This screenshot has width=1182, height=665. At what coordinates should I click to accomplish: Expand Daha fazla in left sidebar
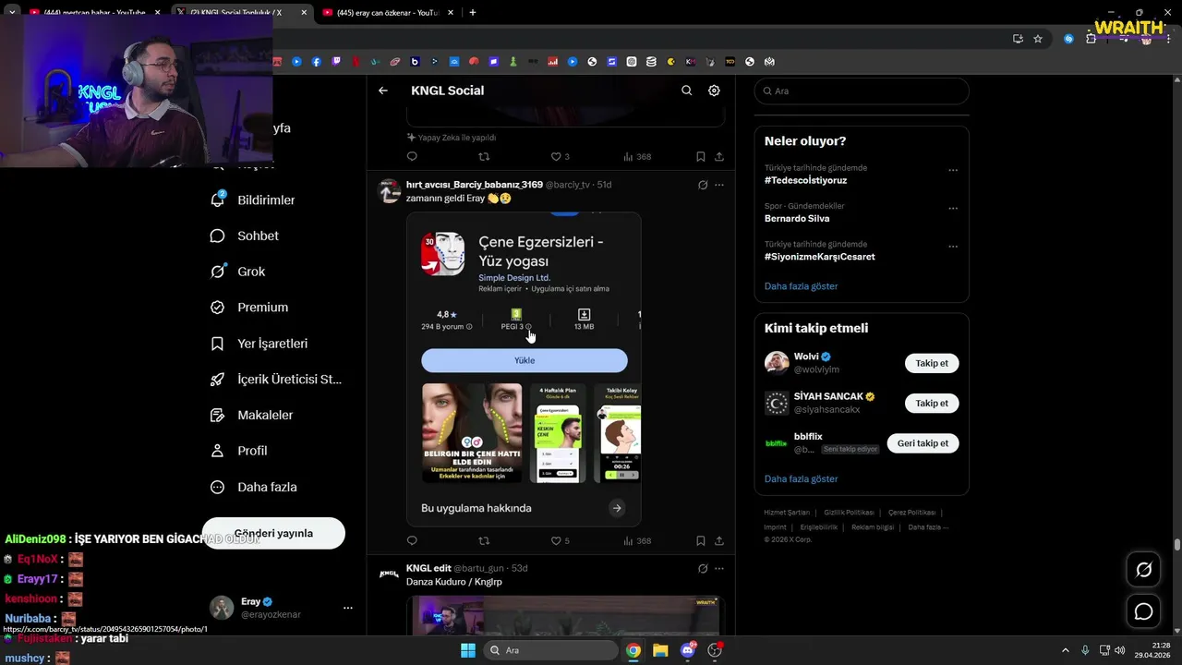tap(254, 487)
